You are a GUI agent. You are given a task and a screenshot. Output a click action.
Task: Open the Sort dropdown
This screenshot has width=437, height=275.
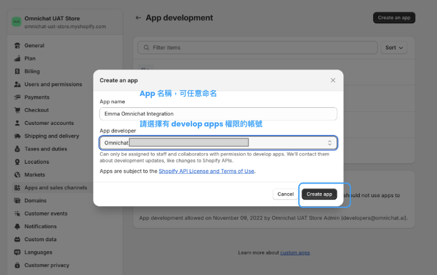[394, 47]
